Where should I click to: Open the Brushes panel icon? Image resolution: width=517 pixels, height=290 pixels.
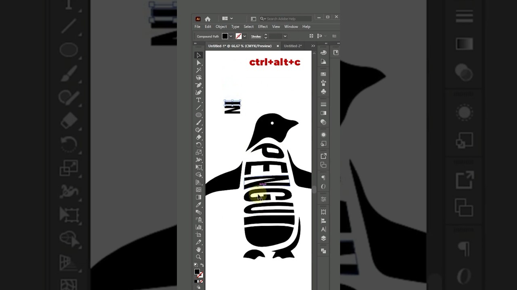[x=324, y=83]
